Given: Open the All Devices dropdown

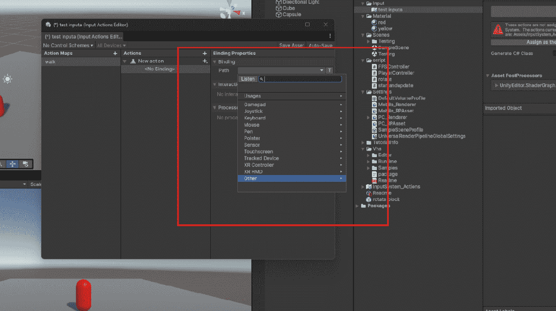Looking at the screenshot, I should point(111,46).
